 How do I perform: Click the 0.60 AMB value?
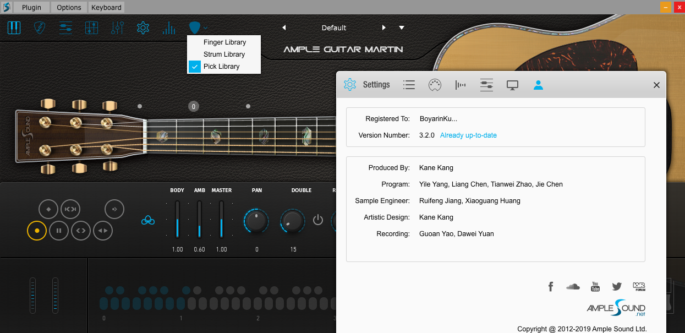coord(199,249)
